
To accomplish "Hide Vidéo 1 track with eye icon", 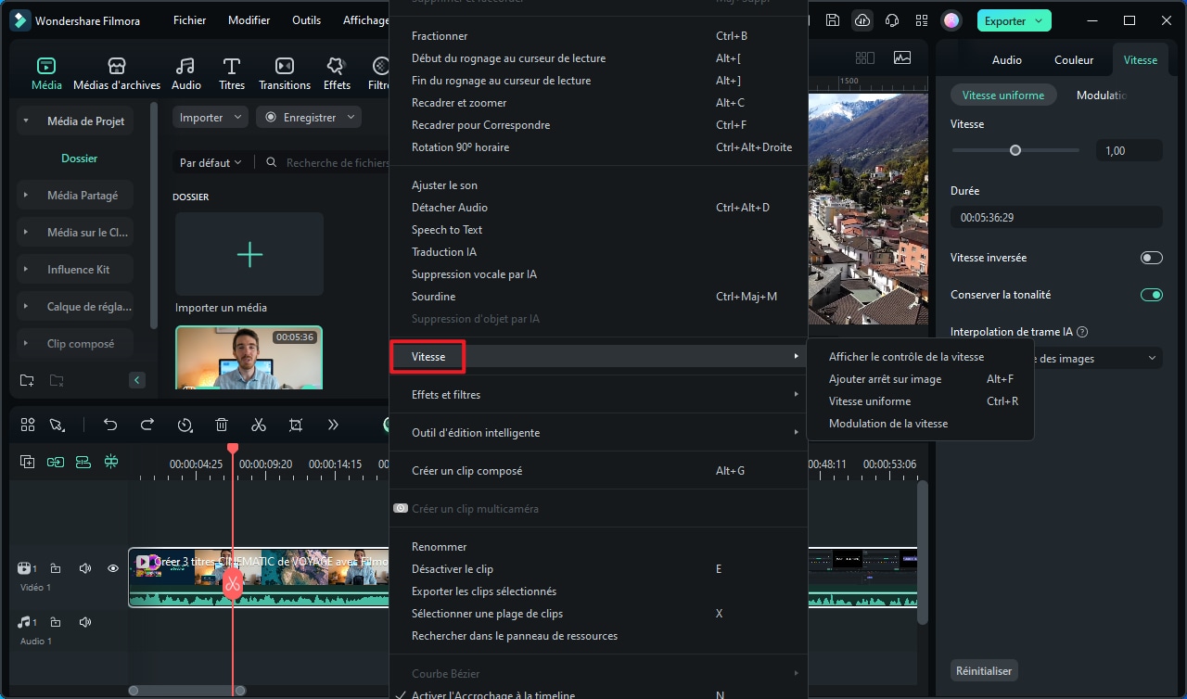I will point(113,568).
